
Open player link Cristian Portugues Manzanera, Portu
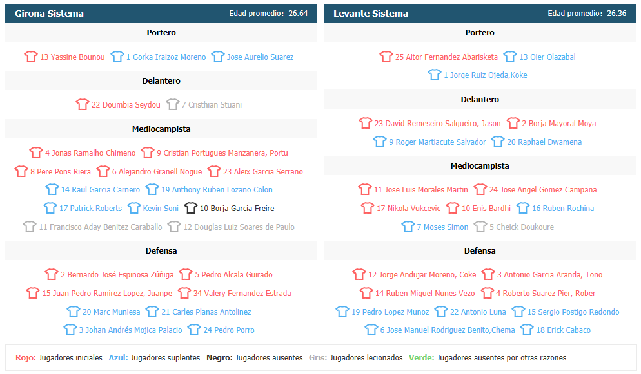pyautogui.click(x=222, y=153)
